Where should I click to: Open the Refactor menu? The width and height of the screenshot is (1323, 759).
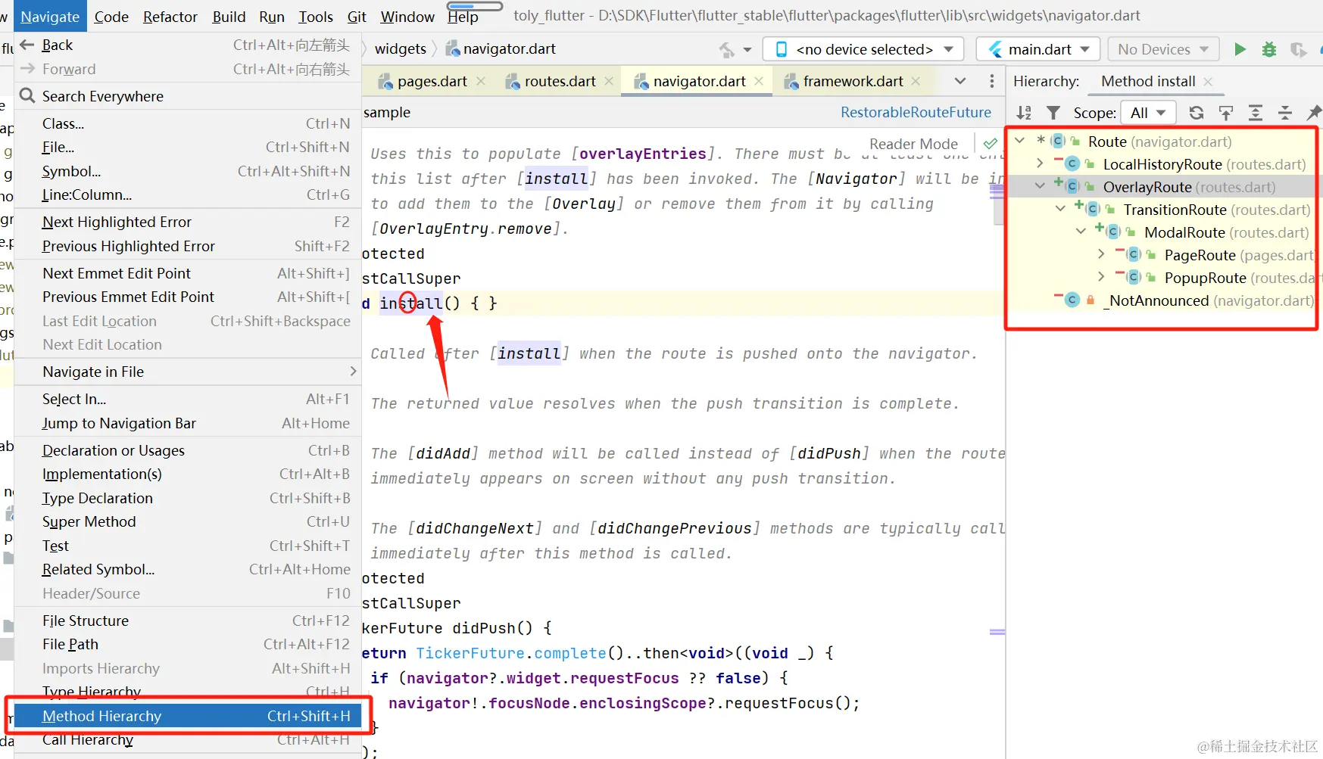[x=170, y=17]
